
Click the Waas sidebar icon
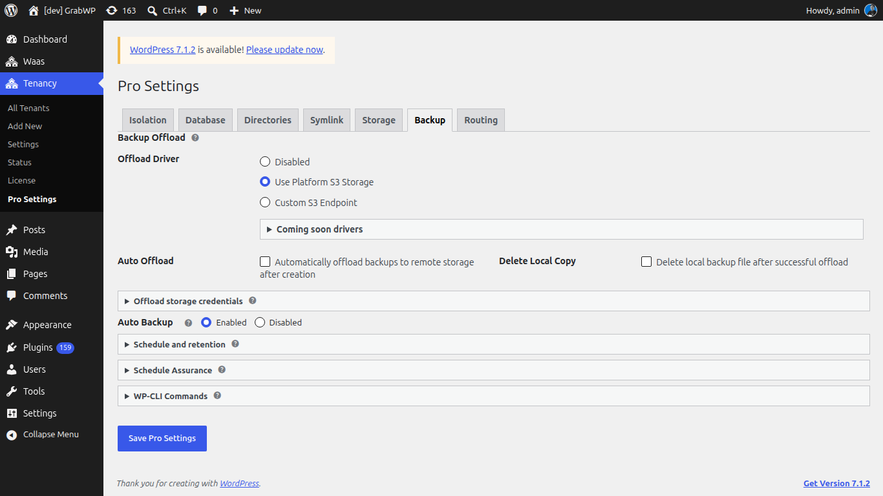point(12,61)
